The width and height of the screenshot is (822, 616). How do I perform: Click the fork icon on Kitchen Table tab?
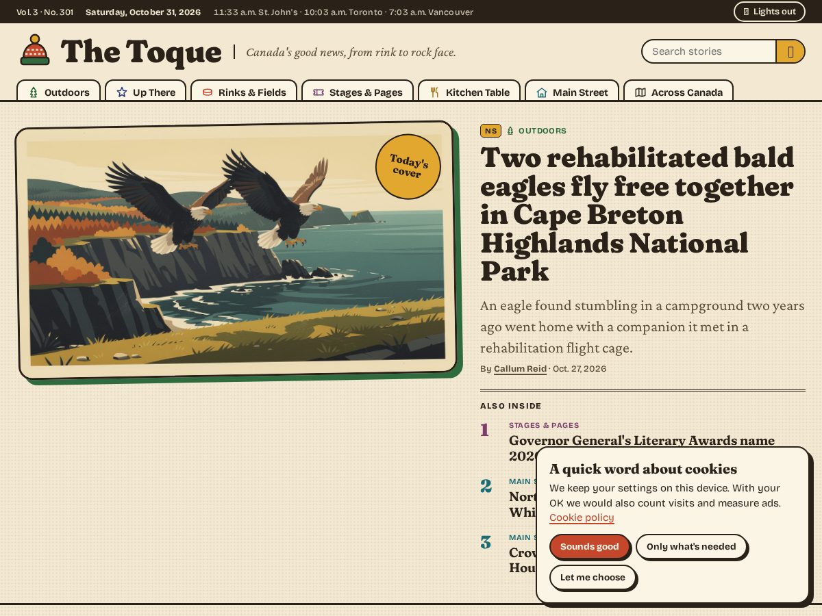click(x=435, y=92)
